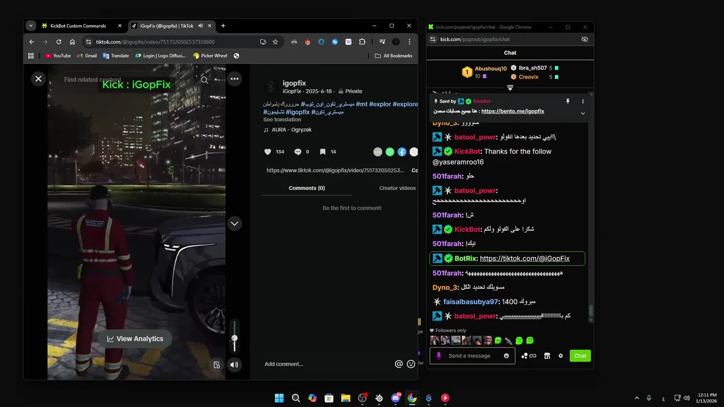Insert a mention with the @ icon
This screenshot has width=724, height=407.
[x=399, y=364]
